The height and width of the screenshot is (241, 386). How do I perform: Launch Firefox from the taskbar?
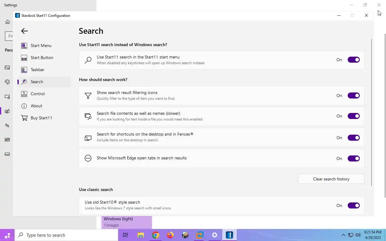click(x=170, y=235)
